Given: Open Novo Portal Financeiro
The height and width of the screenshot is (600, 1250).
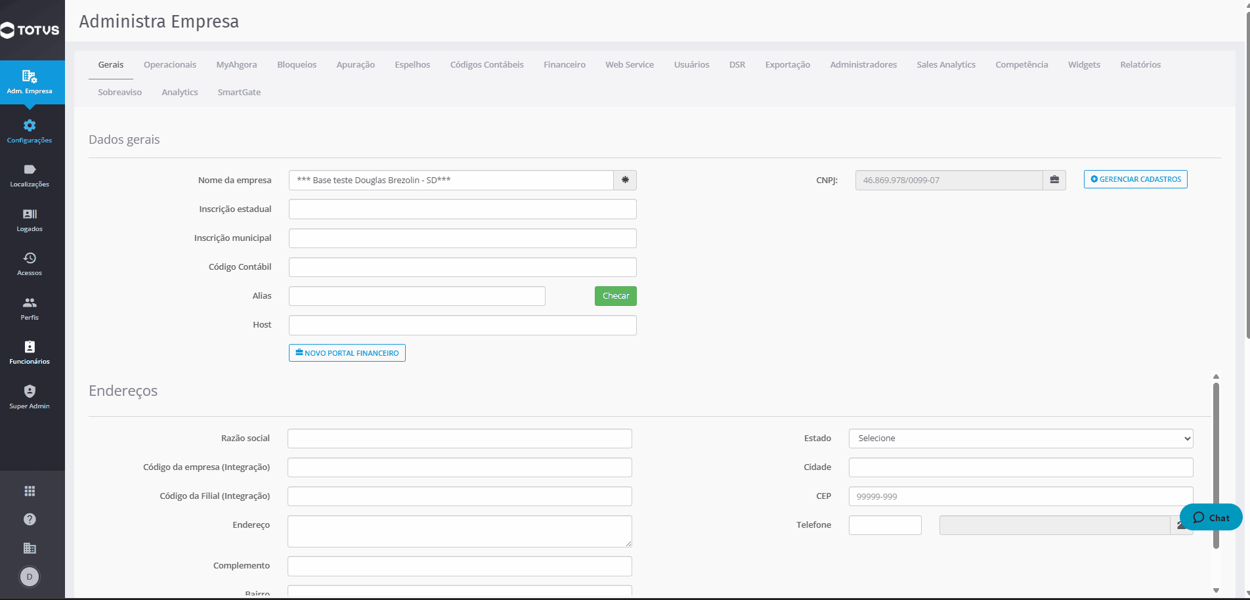Looking at the screenshot, I should tap(347, 353).
